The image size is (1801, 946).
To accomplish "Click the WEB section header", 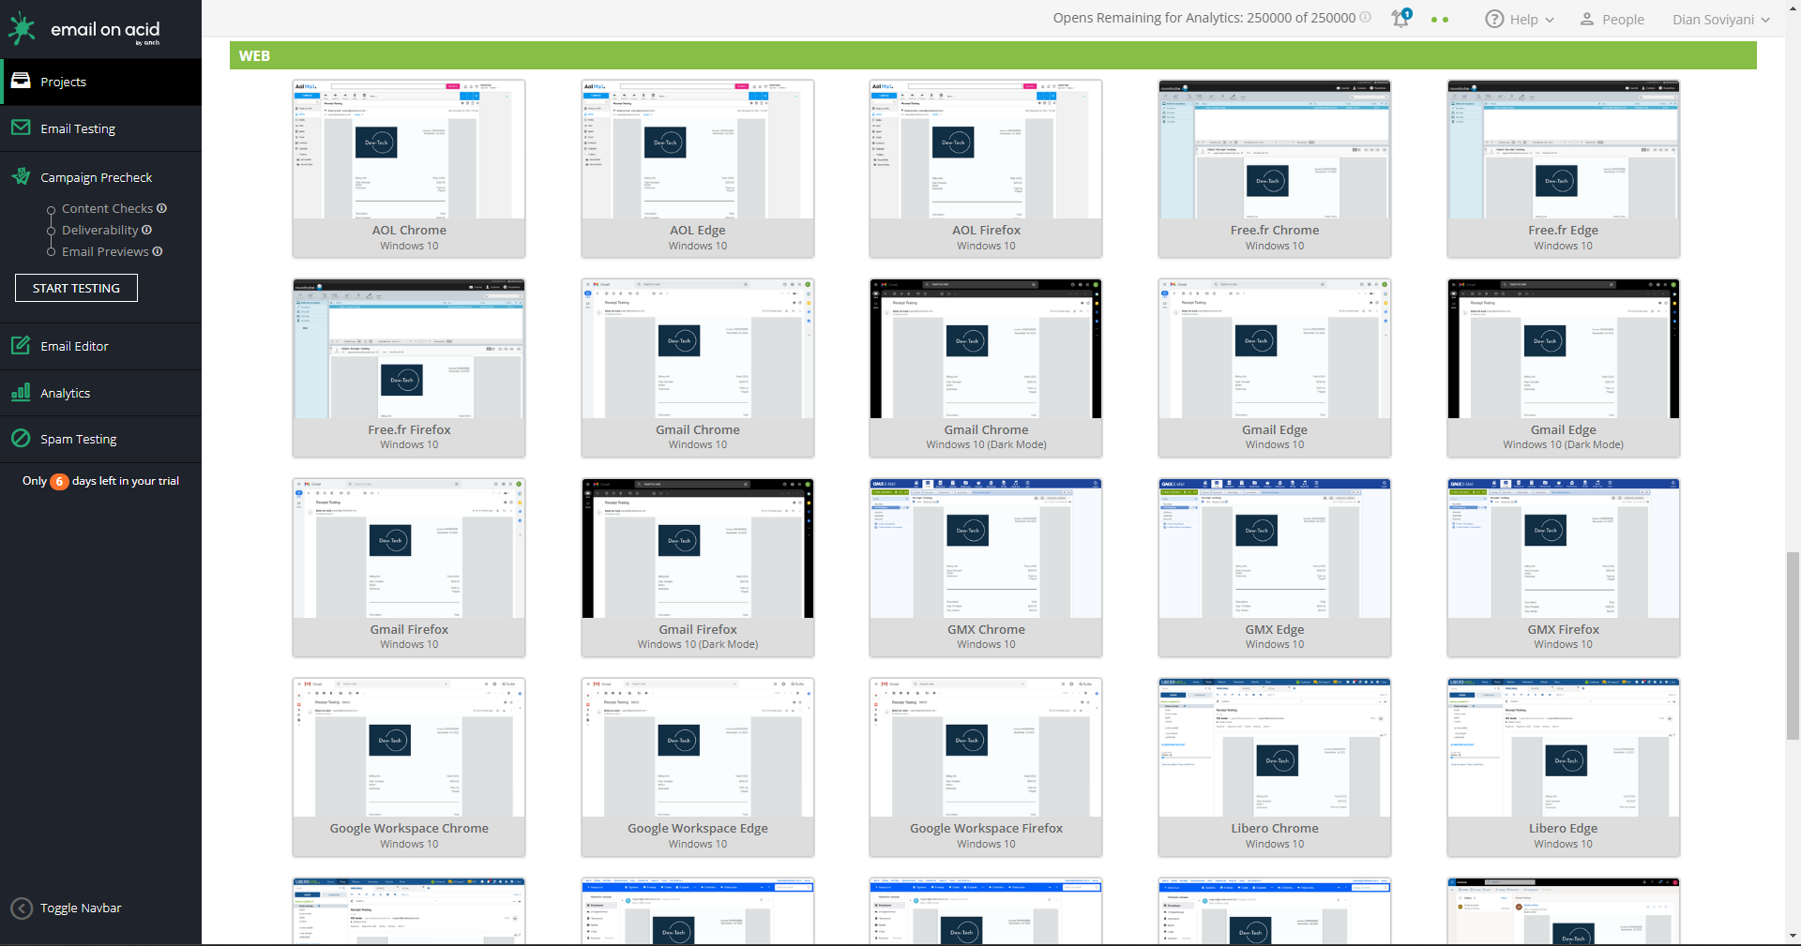I will [254, 55].
